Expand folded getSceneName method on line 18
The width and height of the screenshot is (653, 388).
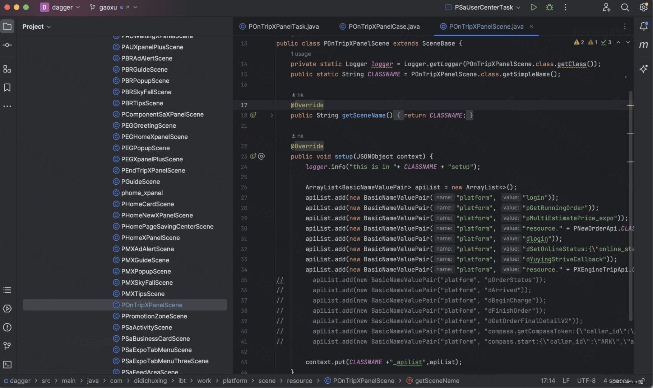(272, 115)
